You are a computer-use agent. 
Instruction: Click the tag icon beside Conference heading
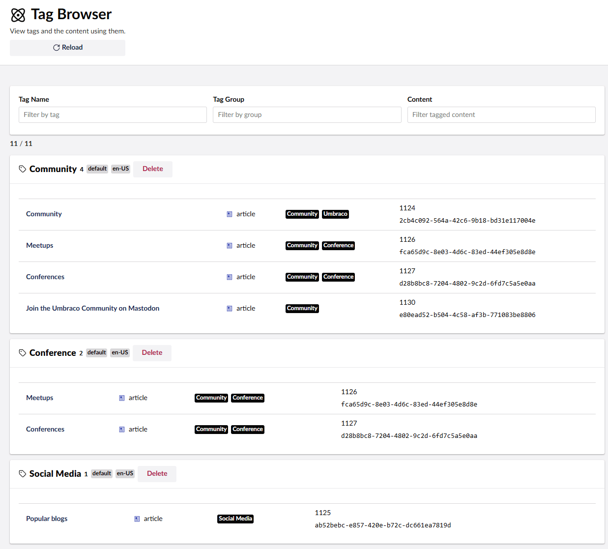coord(23,353)
